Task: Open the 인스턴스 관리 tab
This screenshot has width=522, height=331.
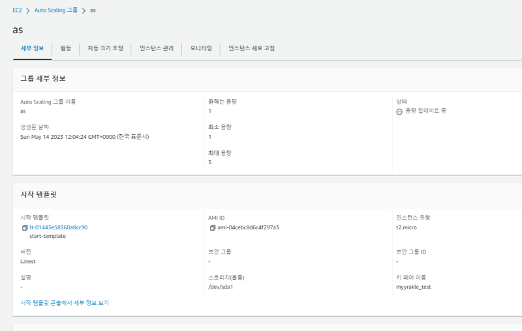Action: pyautogui.click(x=157, y=48)
